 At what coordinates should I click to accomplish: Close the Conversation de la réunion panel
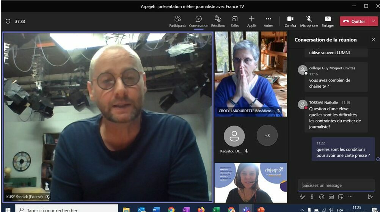coord(373,40)
